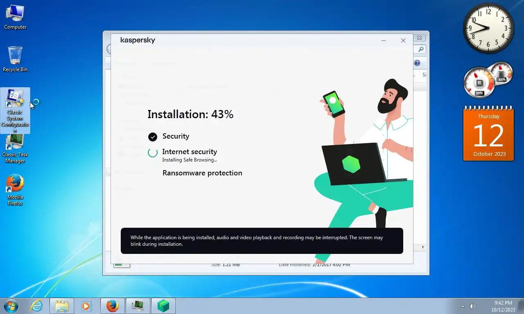Screen dimensions: 524x314
Task: Open Windows Media Player taskbar icon
Action: coord(86,306)
